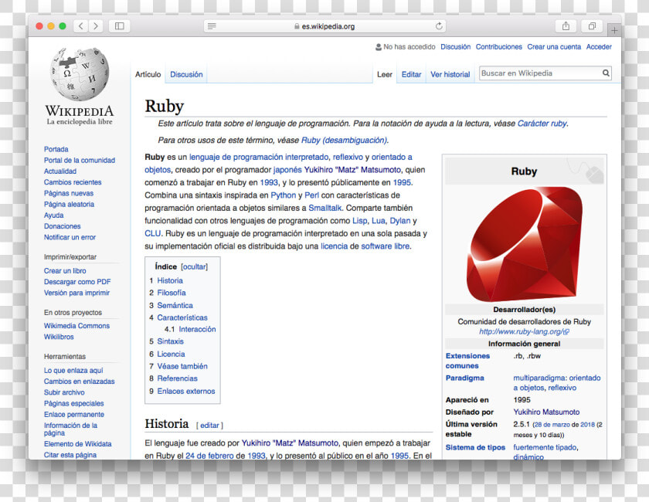Jump to Véase también in the index
This screenshot has height=502, width=649.
tap(182, 366)
